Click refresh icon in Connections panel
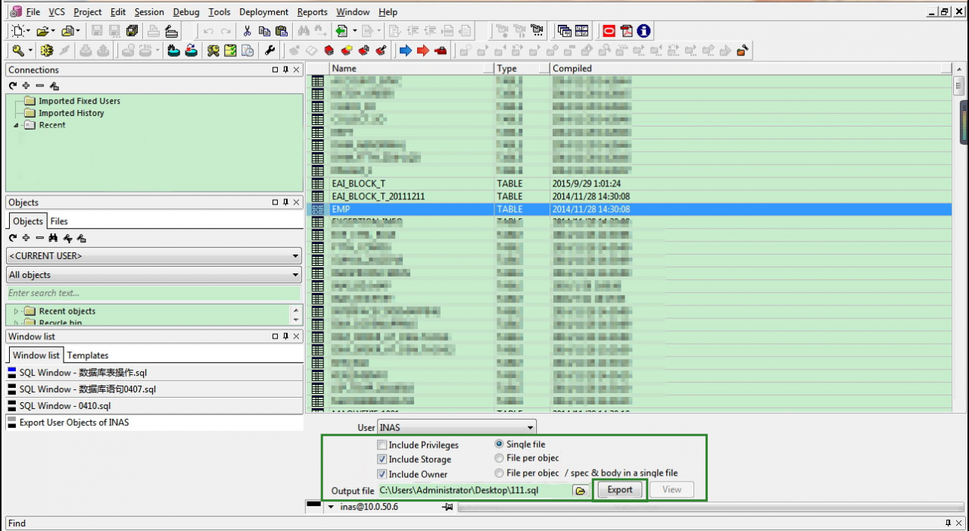This screenshot has width=969, height=531. pyautogui.click(x=13, y=86)
